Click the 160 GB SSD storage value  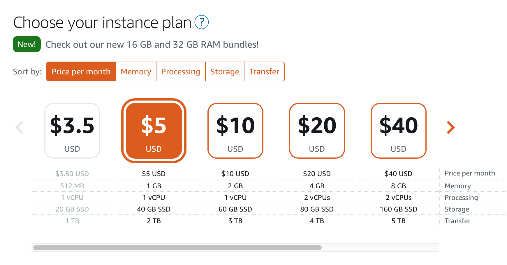(399, 209)
